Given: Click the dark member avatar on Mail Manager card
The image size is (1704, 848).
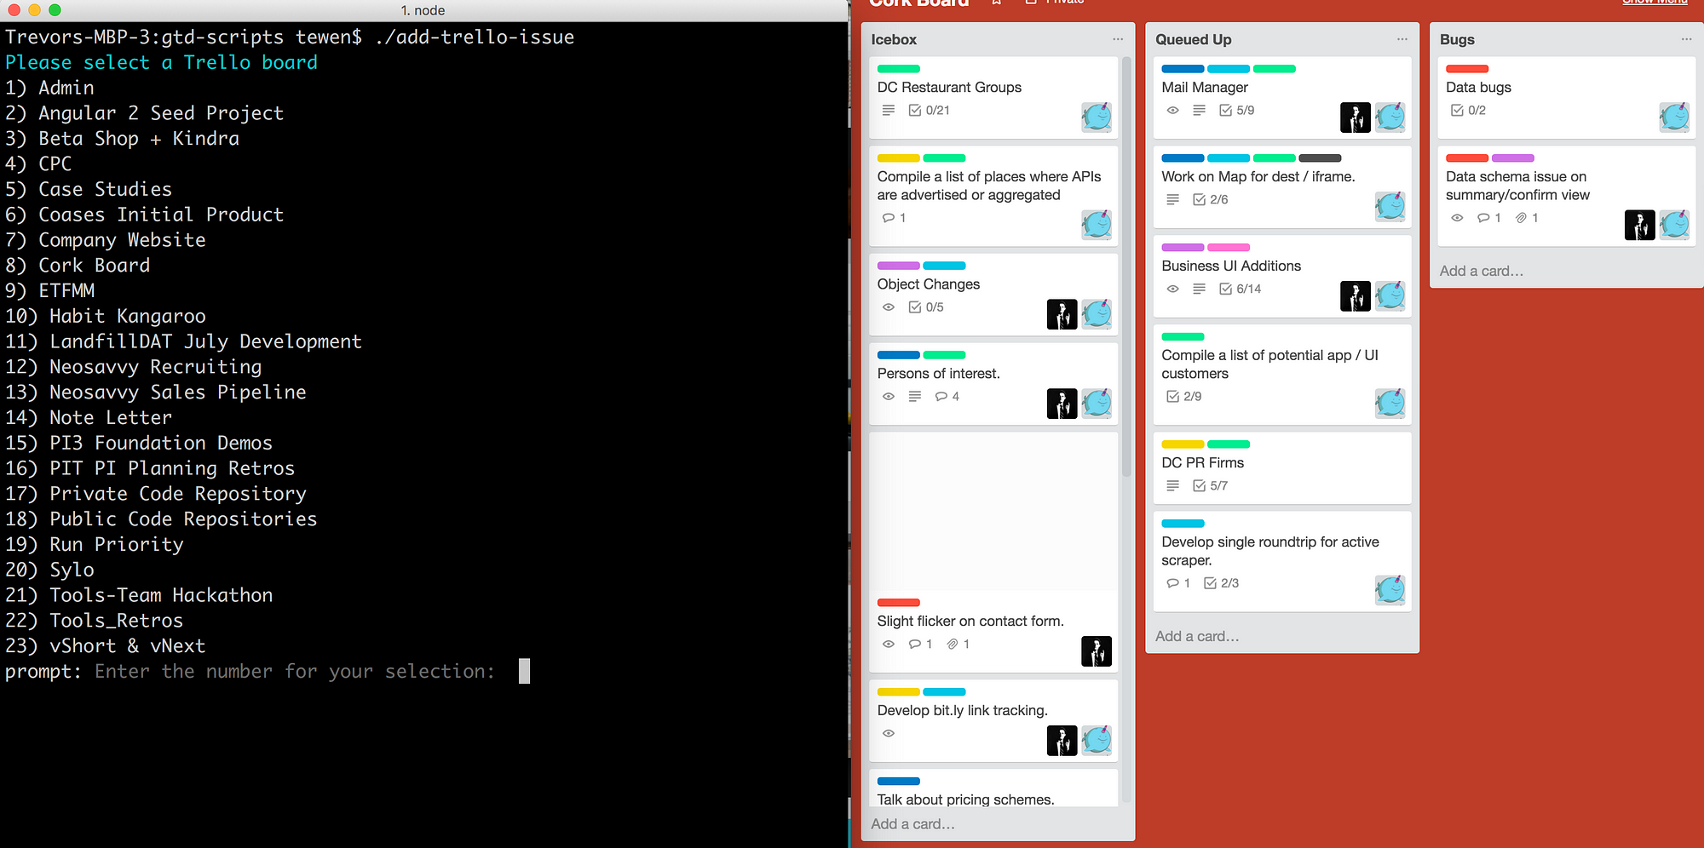Looking at the screenshot, I should click(1355, 117).
